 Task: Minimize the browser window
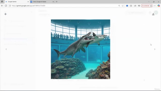click(149, 2)
